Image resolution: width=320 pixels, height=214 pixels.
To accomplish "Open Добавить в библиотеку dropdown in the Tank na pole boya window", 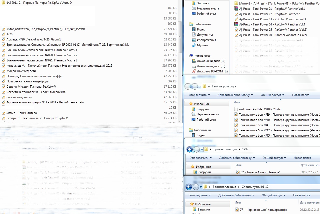I will [x=235, y=95].
